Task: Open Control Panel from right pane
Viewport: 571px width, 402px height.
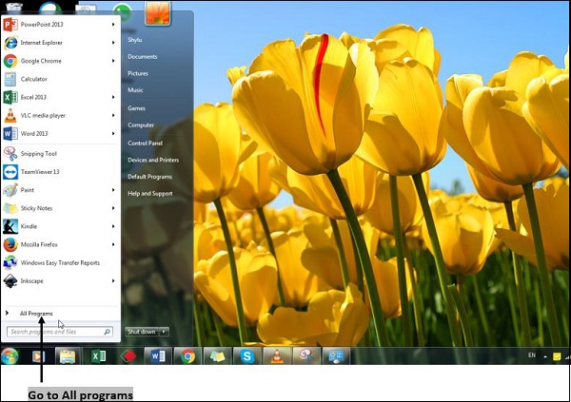Action: click(x=145, y=143)
